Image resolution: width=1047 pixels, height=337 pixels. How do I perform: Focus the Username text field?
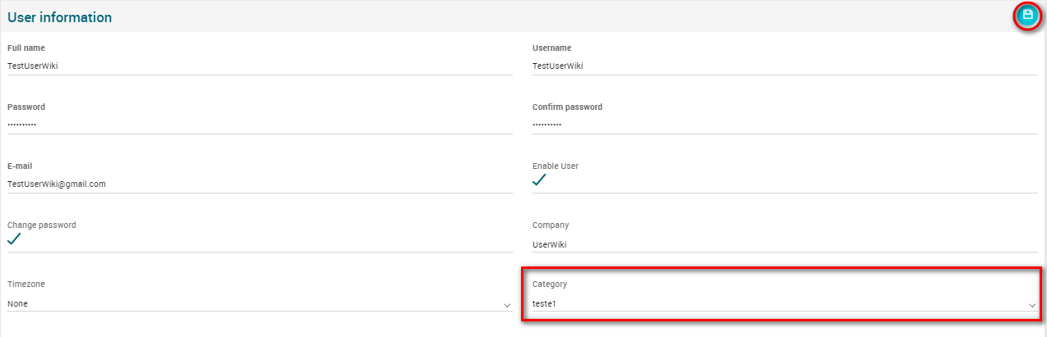(x=784, y=66)
